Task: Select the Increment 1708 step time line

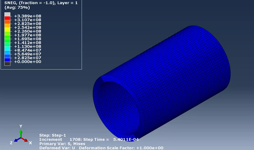Action: [89, 139]
